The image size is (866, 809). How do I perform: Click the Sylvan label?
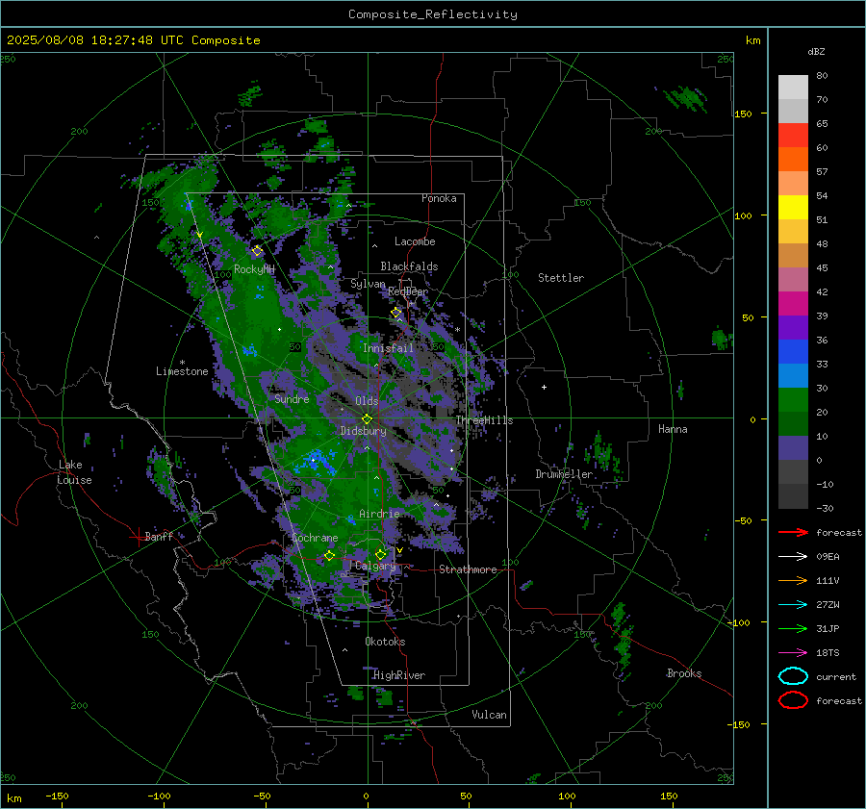[x=368, y=284]
